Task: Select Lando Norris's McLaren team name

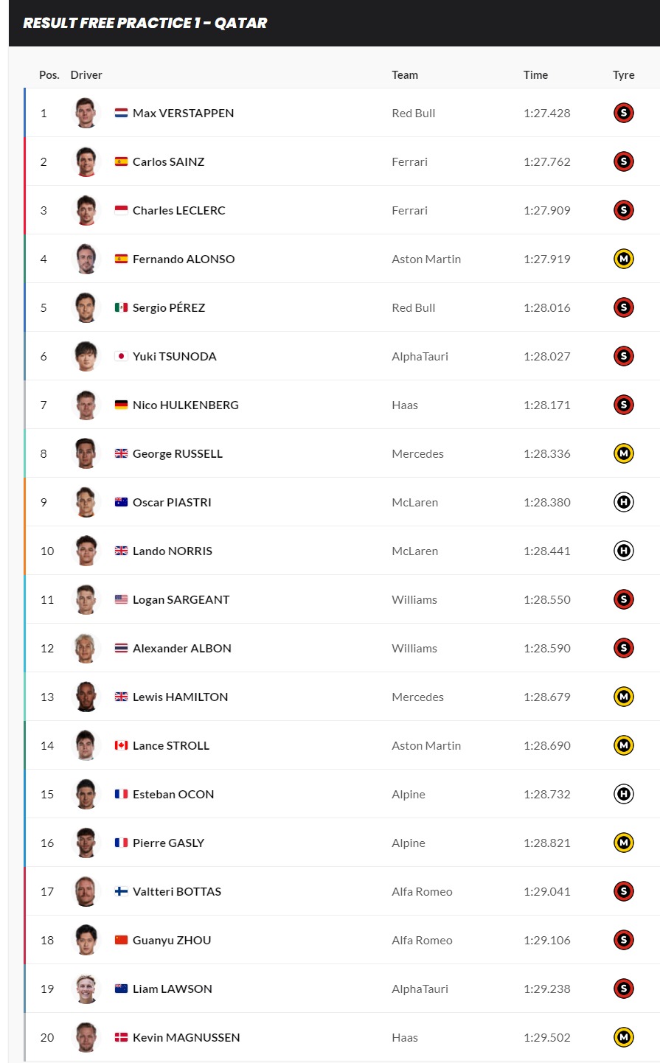Action: pyautogui.click(x=415, y=551)
